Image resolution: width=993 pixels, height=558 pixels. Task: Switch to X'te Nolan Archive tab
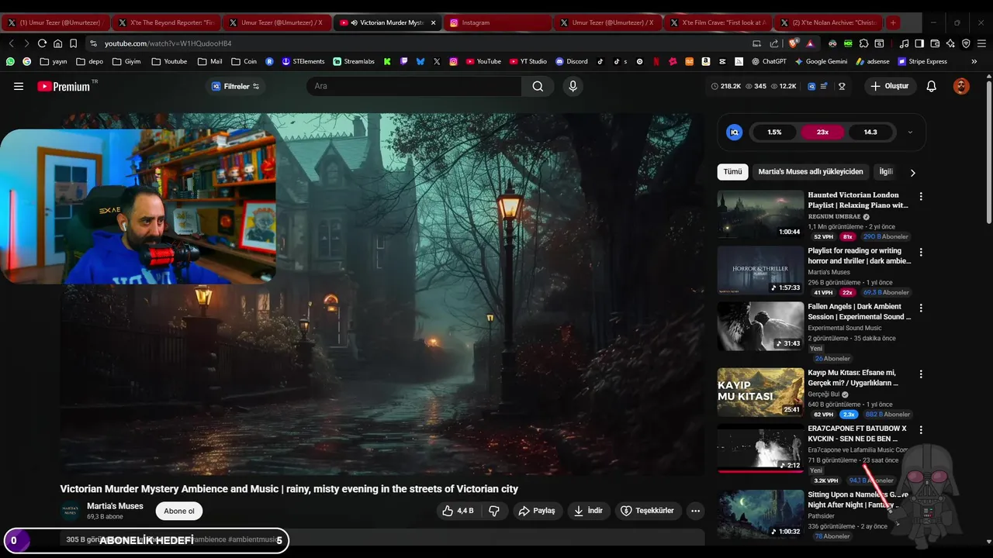coord(827,22)
